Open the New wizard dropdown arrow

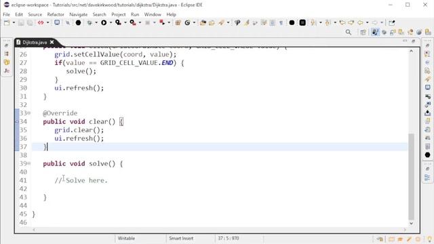[x=14, y=22]
